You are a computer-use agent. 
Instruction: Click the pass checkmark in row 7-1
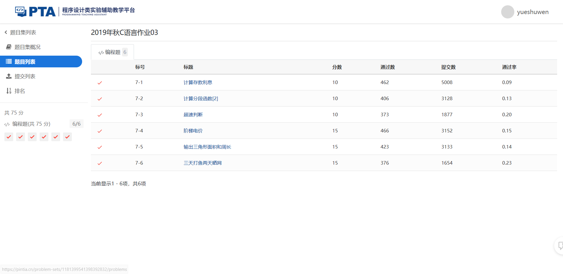coord(100,83)
